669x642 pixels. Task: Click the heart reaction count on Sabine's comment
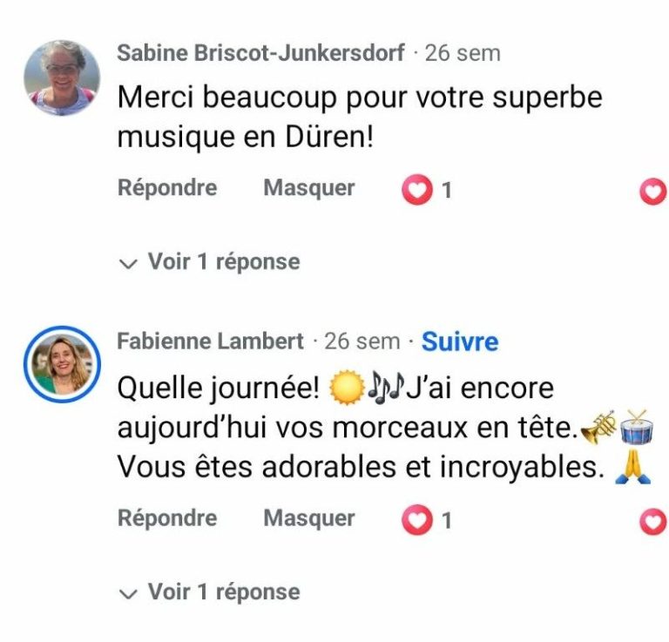pyautogui.click(x=427, y=189)
